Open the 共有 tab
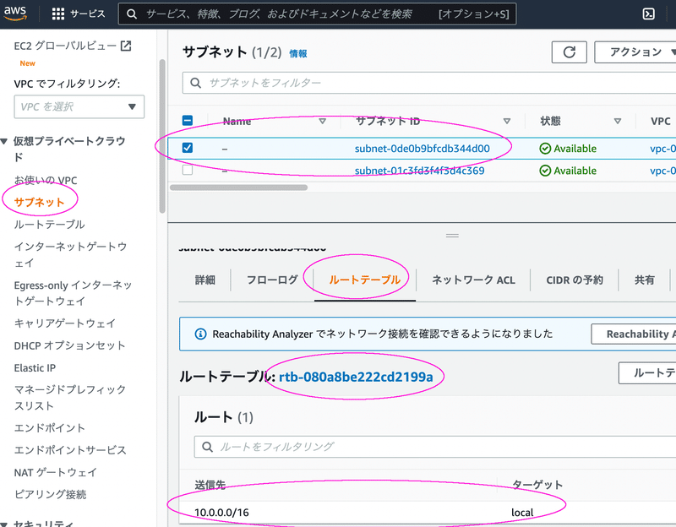This screenshot has width=676, height=527. tap(644, 280)
